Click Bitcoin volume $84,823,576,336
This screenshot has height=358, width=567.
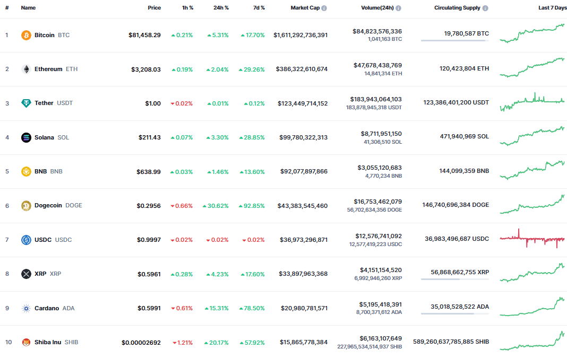[377, 31]
